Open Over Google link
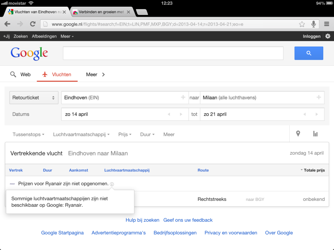Screen dimensions: 334x250 coord(279,233)
